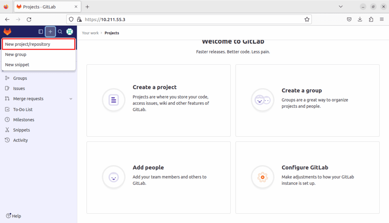
Task: Open your user avatar menu
Action: [x=69, y=32]
